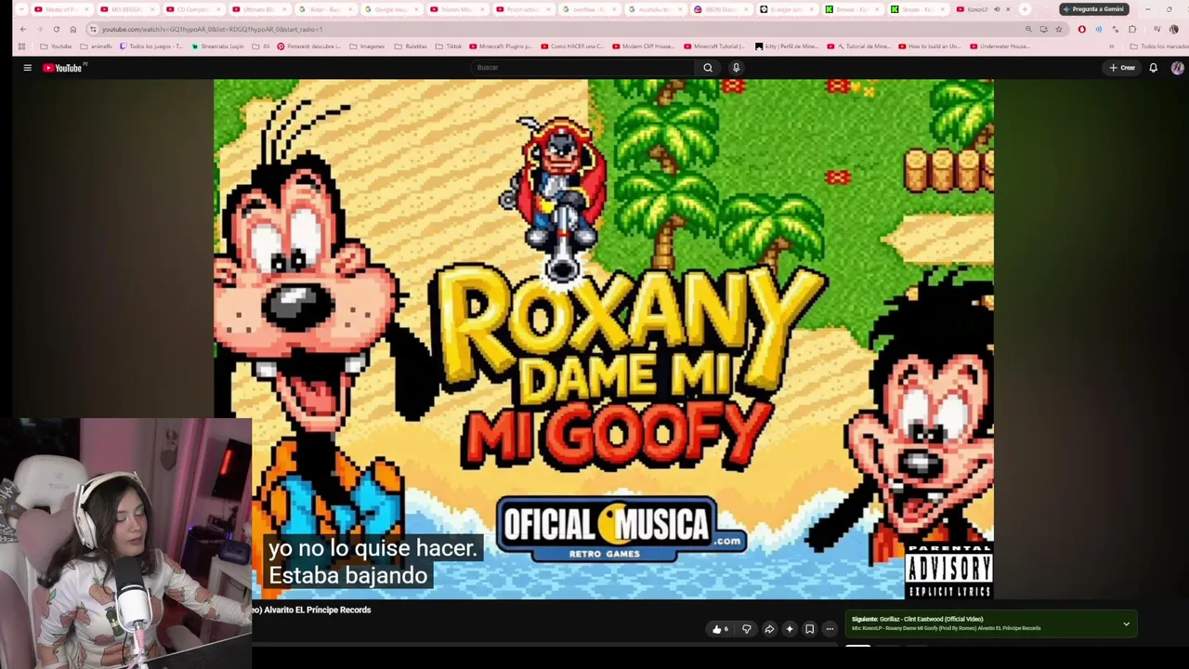
Task: Open the browser extensions puzzle icon
Action: [x=1131, y=29]
